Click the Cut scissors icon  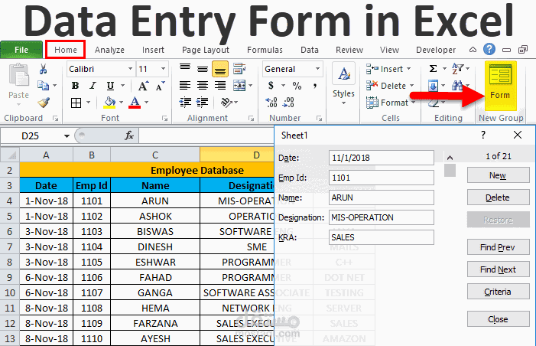pyautogui.click(x=43, y=69)
